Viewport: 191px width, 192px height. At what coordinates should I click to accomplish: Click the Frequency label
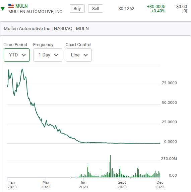43,45
